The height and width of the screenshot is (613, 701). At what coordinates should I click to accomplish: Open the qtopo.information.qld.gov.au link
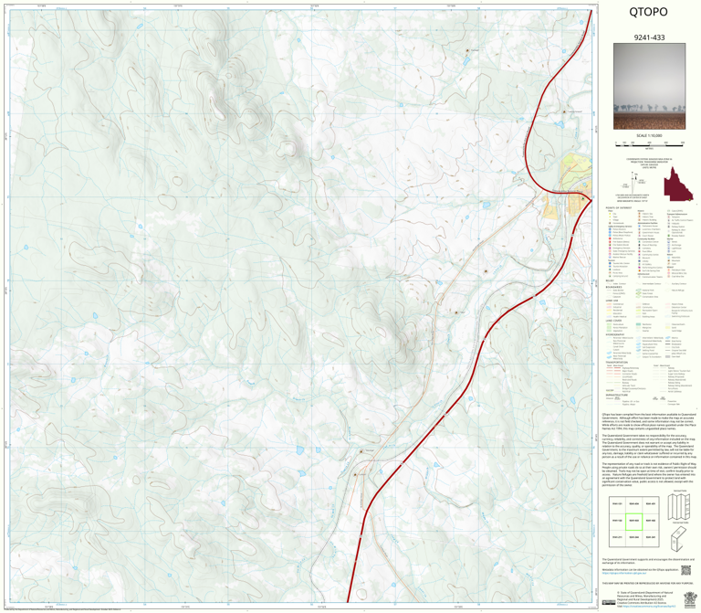click(623, 573)
